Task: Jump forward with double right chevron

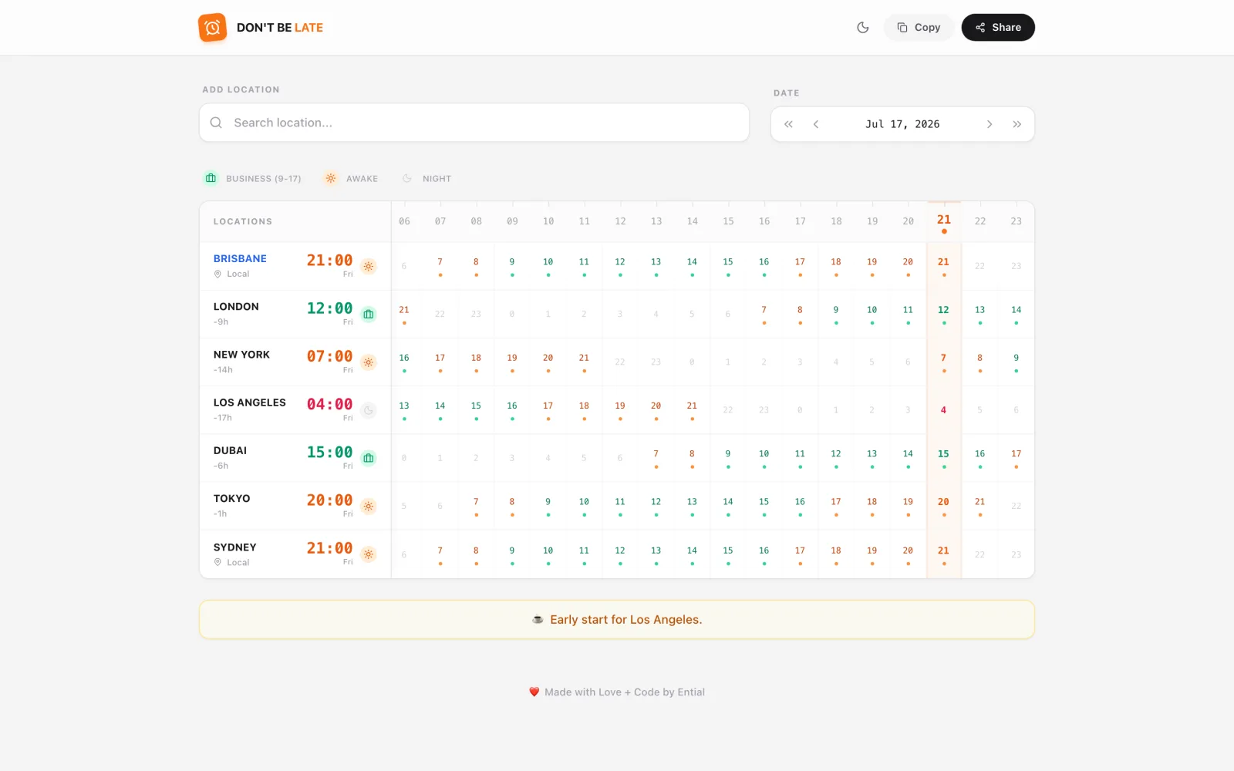Action: [1017, 124]
